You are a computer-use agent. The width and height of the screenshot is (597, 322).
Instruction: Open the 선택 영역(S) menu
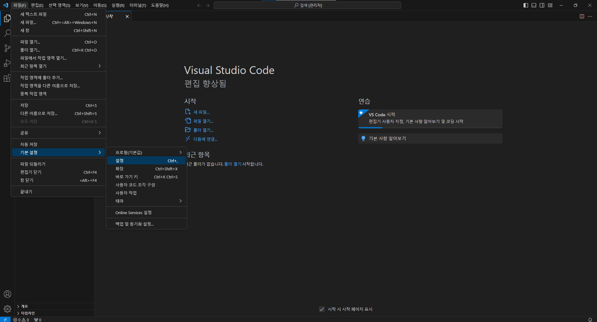pyautogui.click(x=59, y=5)
